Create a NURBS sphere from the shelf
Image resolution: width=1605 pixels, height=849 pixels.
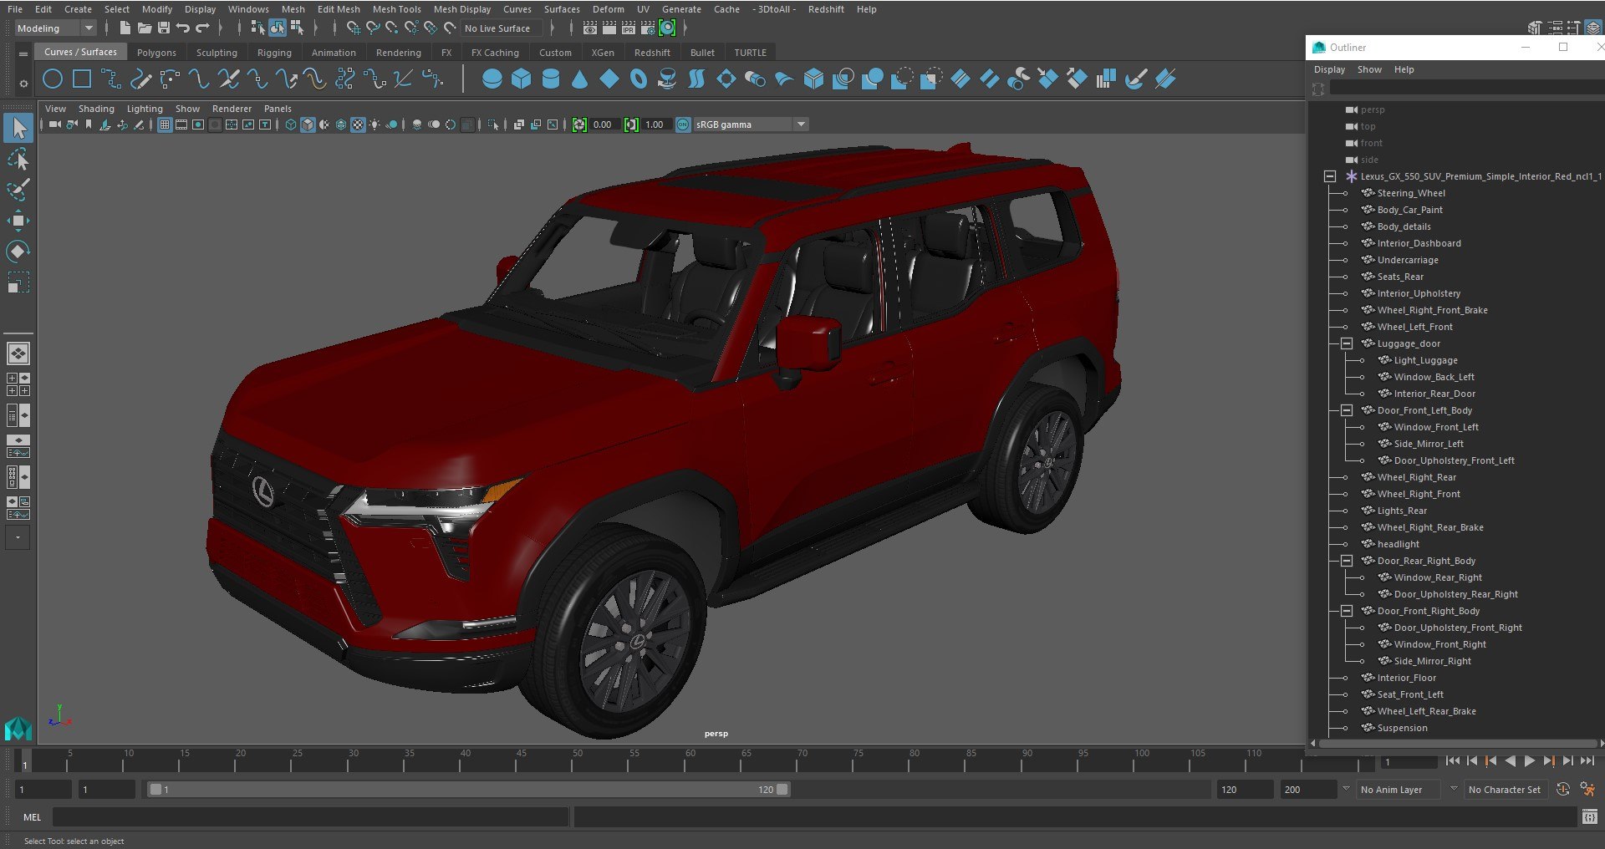pyautogui.click(x=492, y=79)
